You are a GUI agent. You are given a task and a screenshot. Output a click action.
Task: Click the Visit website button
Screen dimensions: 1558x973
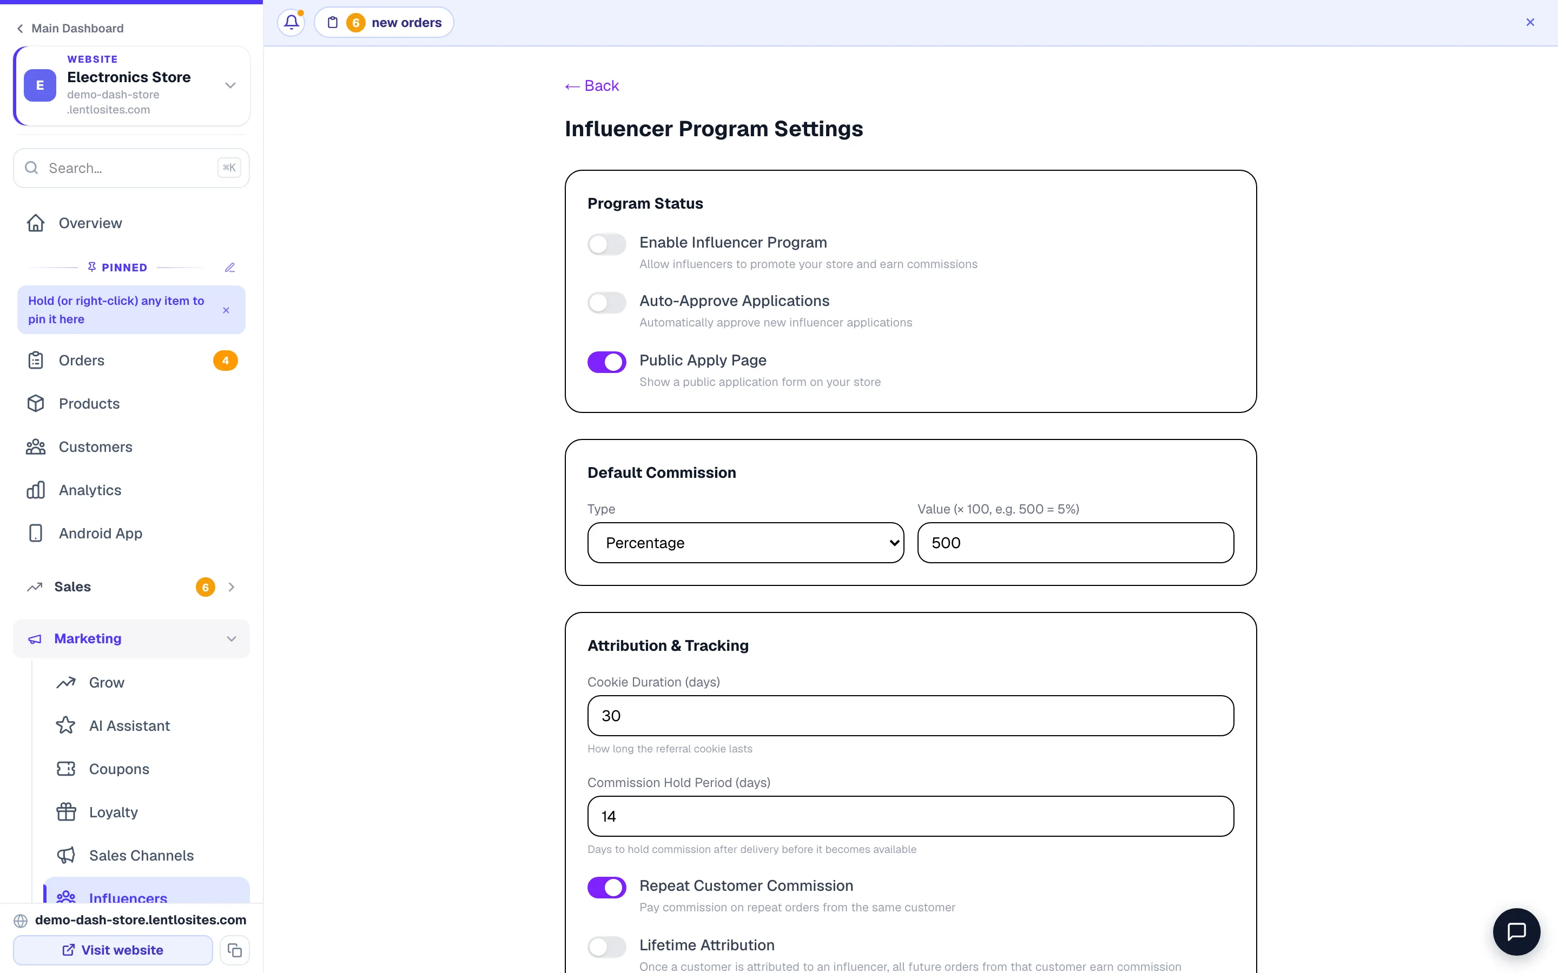(x=113, y=950)
